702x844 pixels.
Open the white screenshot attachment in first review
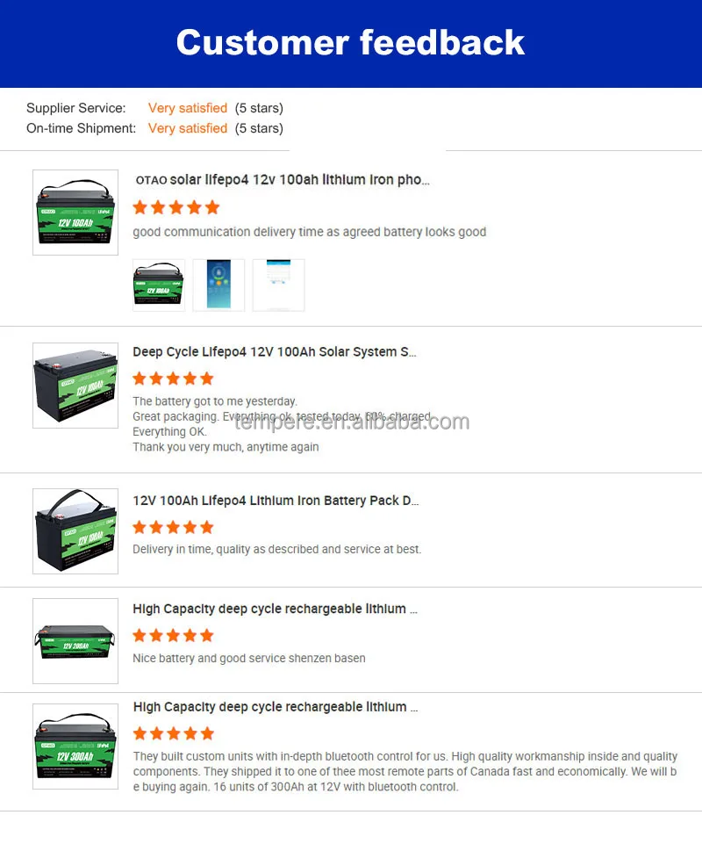coord(279,285)
